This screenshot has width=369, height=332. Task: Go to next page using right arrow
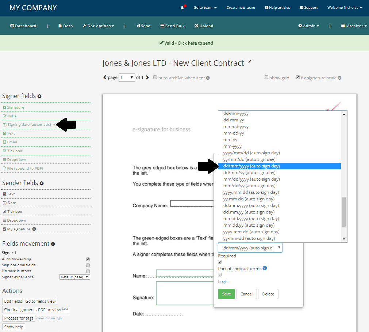click(147, 78)
